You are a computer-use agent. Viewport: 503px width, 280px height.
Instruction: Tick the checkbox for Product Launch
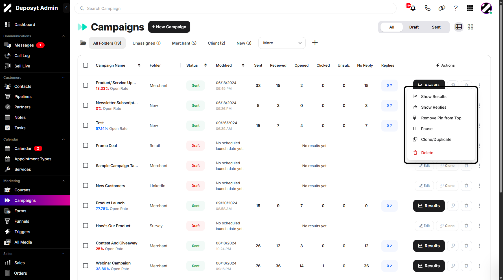86,205
